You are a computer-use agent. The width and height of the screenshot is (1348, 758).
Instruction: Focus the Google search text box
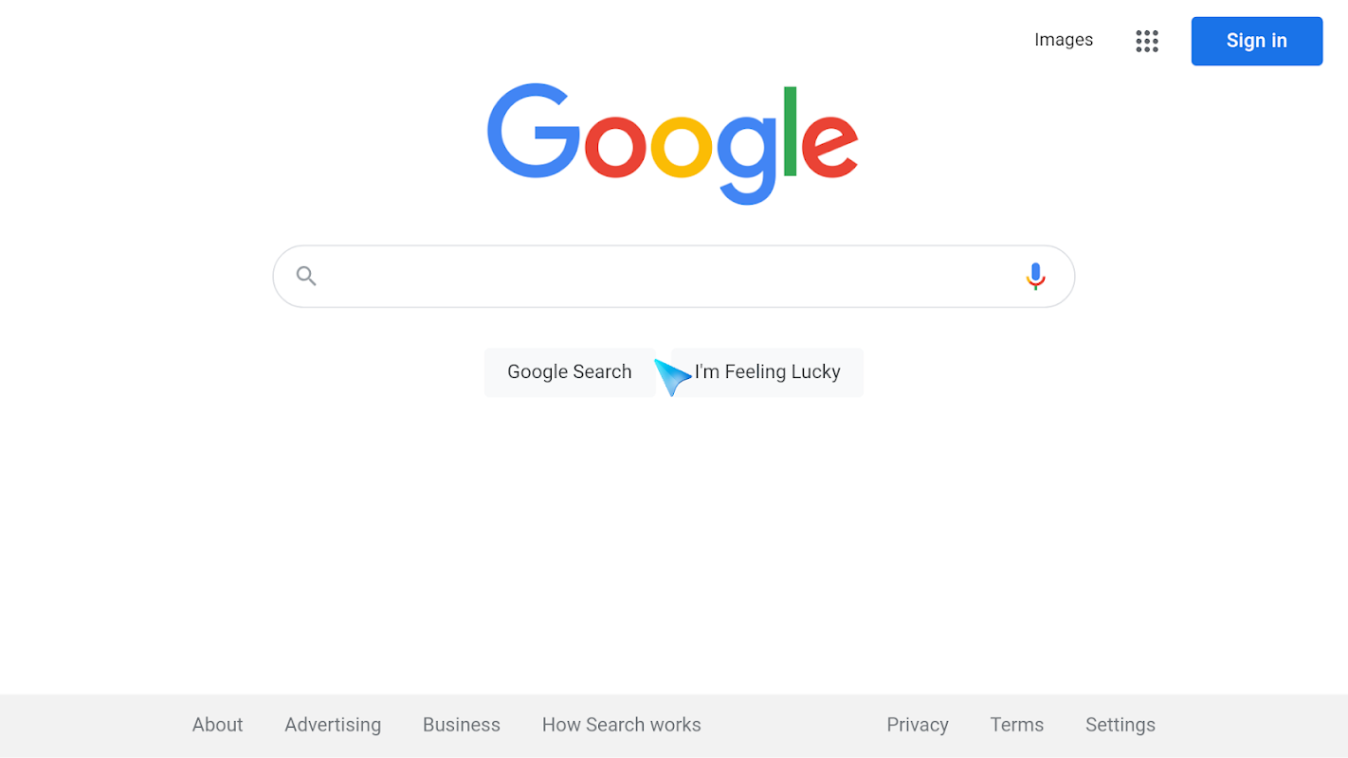click(664, 276)
